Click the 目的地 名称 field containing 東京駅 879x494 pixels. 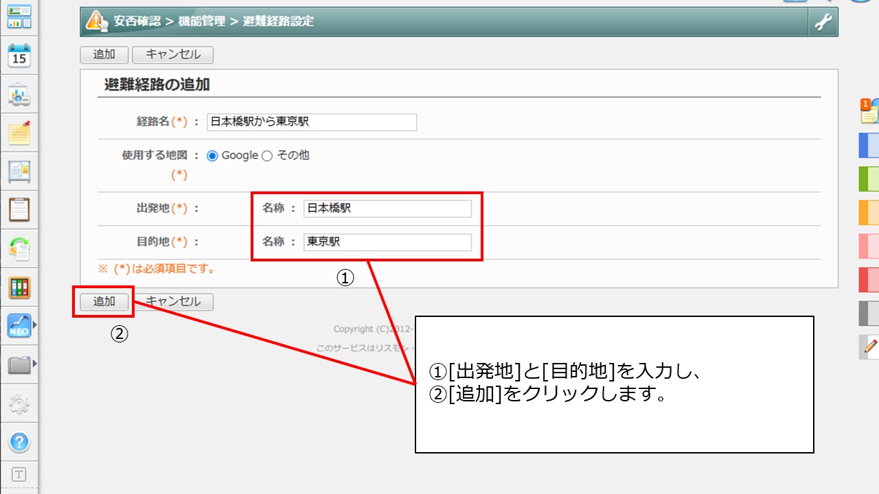(387, 242)
